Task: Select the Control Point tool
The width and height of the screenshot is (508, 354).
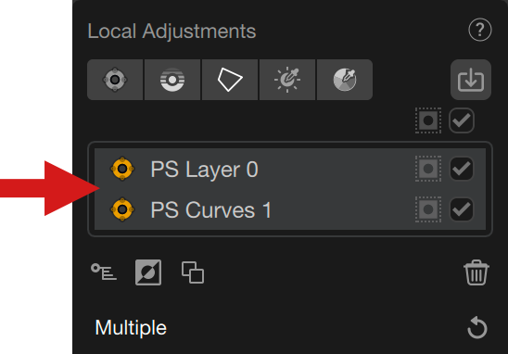Action: (x=115, y=80)
